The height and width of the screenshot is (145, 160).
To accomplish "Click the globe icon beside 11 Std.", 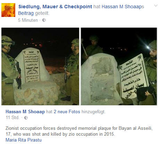I will (x=26, y=118).
